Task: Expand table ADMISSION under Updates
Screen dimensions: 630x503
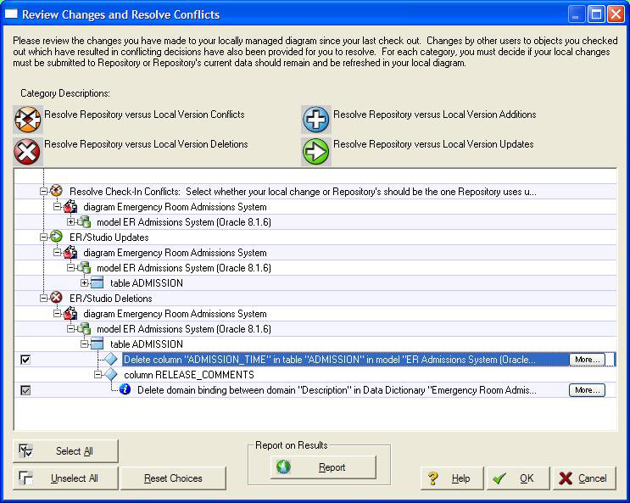Action: [x=85, y=283]
